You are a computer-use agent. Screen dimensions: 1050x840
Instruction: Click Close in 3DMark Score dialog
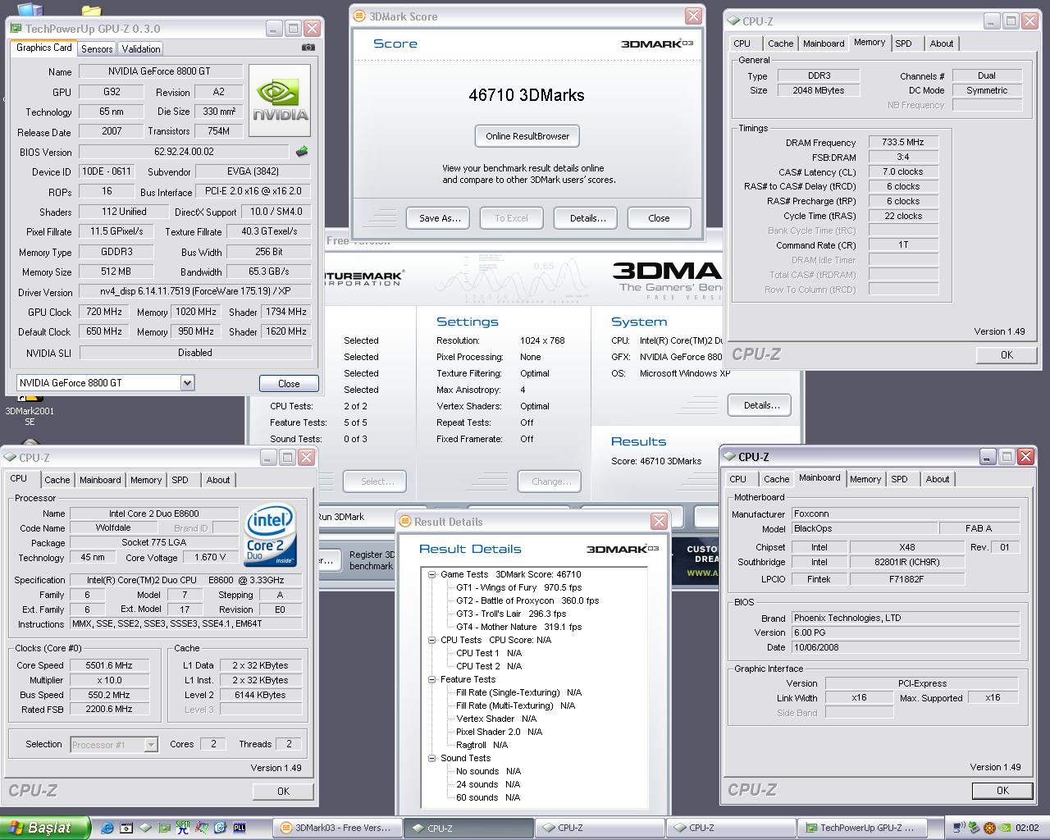pyautogui.click(x=659, y=218)
